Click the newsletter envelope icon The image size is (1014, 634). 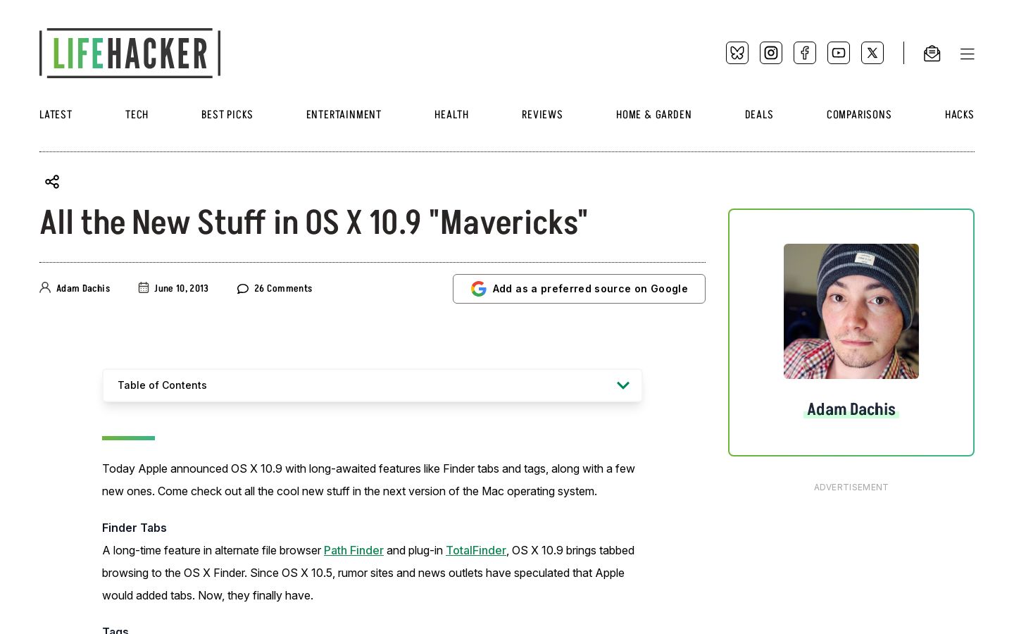pos(932,54)
